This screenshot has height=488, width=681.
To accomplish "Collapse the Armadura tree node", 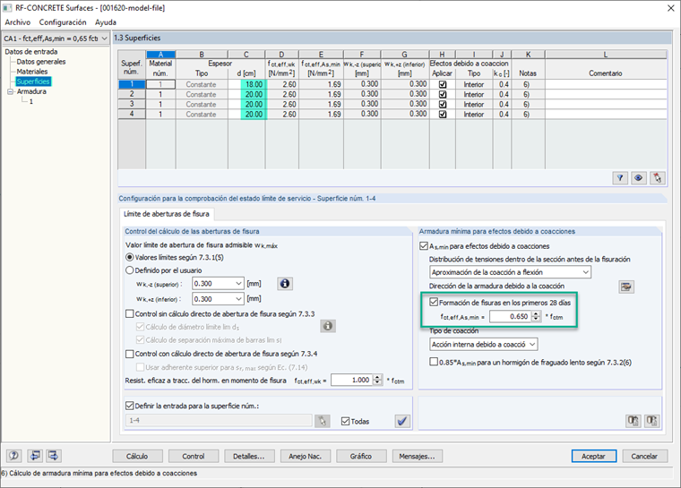I will coord(10,91).
